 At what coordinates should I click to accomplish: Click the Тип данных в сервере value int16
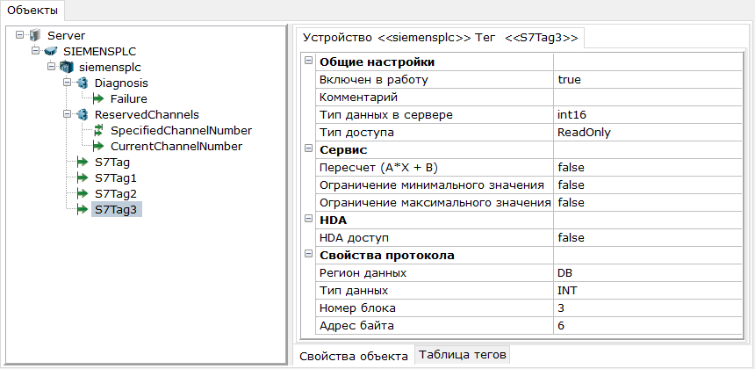click(x=647, y=114)
